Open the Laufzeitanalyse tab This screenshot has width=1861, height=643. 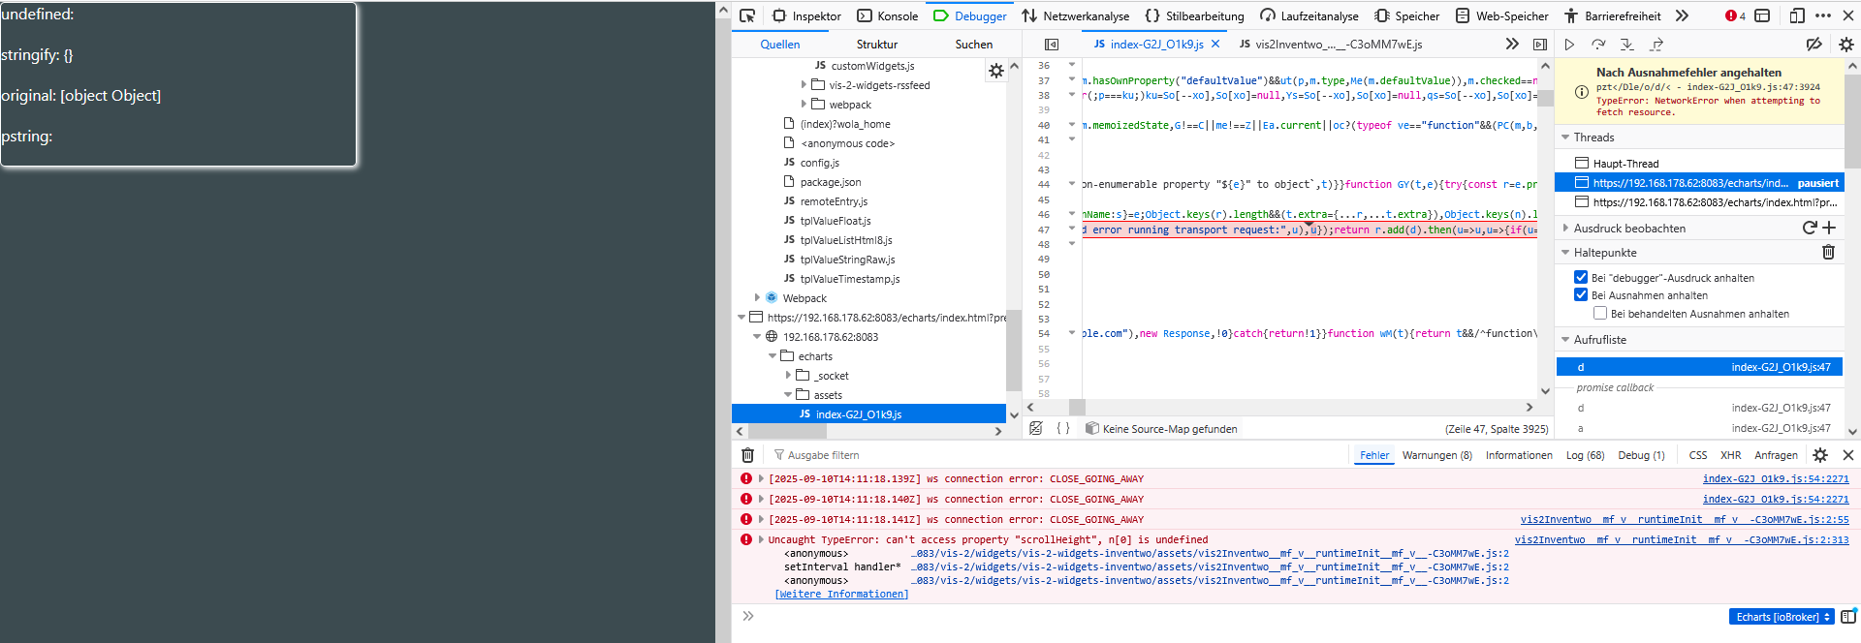coord(1309,15)
